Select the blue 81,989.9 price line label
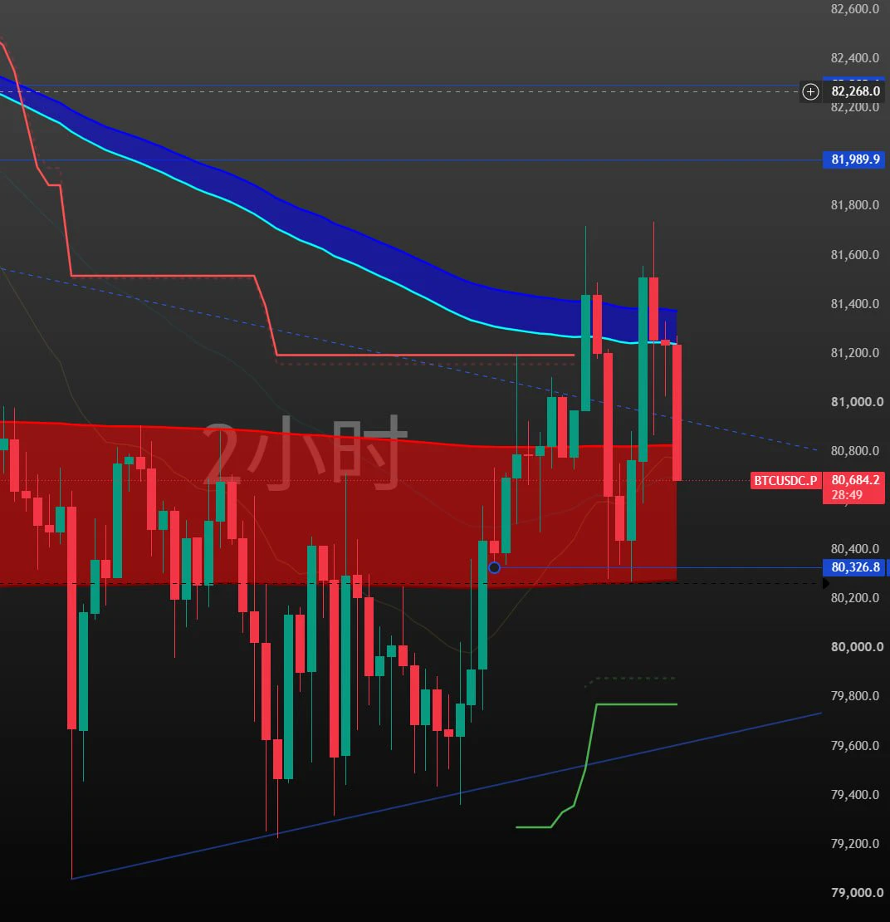The width and height of the screenshot is (890, 922). [x=855, y=159]
